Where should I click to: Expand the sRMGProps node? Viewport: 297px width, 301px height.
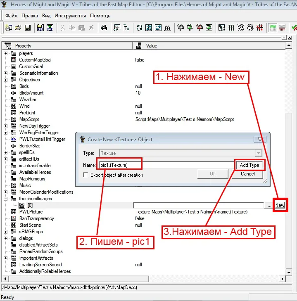(5, 232)
